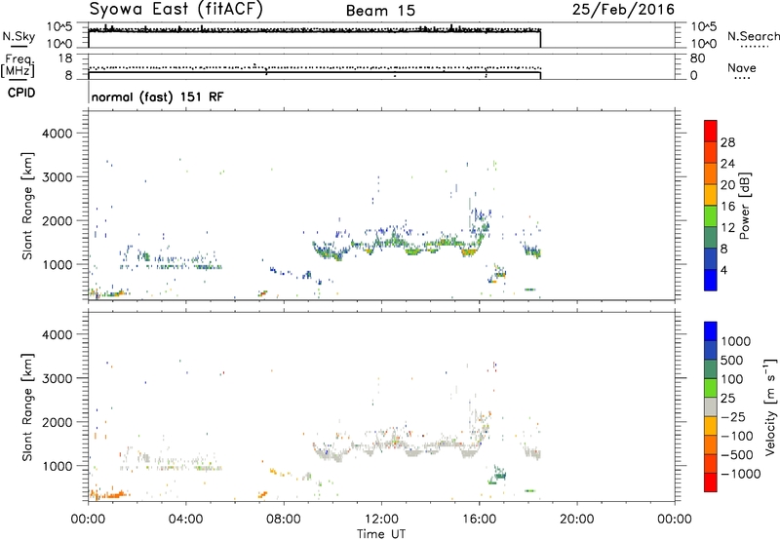This screenshot has height=540, width=780.
Task: Click the 'N.Search' legend label
Action: pyautogui.click(x=753, y=36)
